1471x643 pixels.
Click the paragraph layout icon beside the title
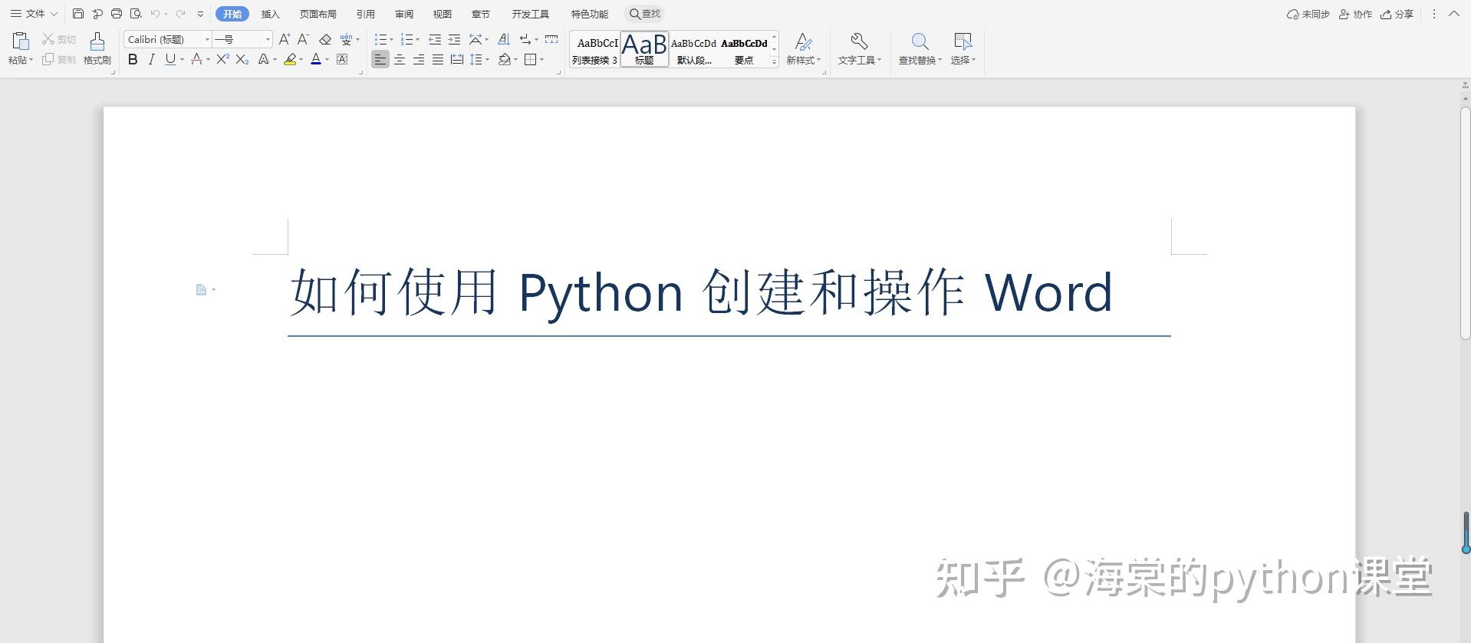201,289
